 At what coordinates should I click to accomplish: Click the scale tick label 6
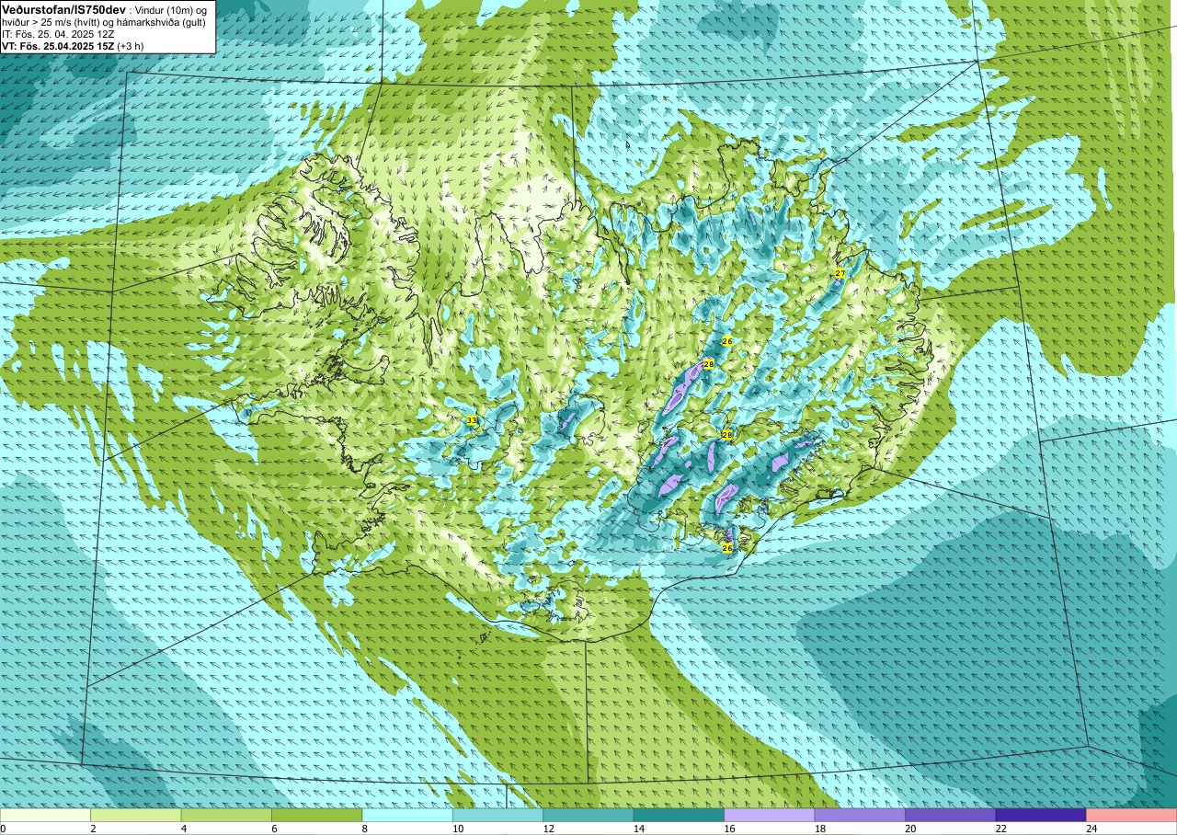click(274, 829)
